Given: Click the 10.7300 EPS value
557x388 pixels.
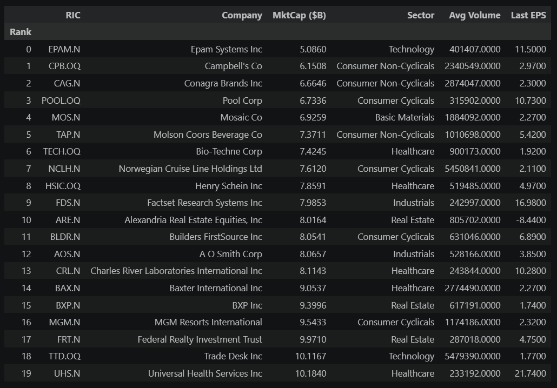Looking at the screenshot, I should [531, 101].
